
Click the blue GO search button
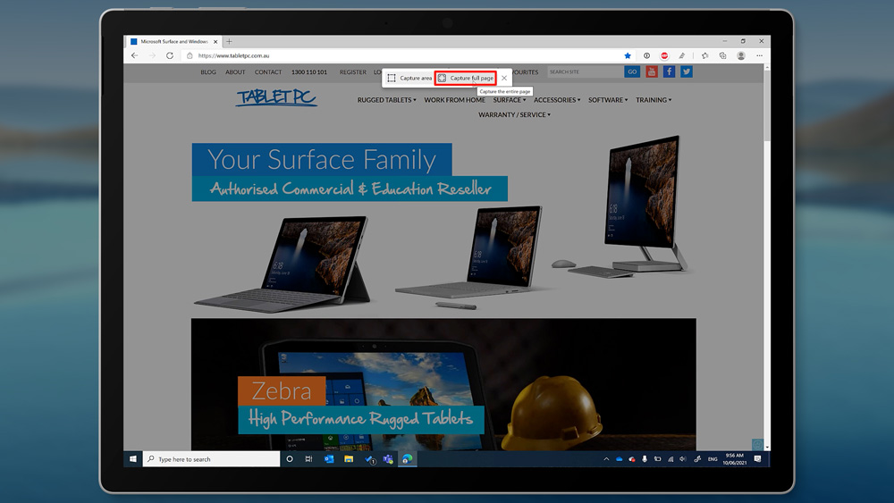coord(632,71)
